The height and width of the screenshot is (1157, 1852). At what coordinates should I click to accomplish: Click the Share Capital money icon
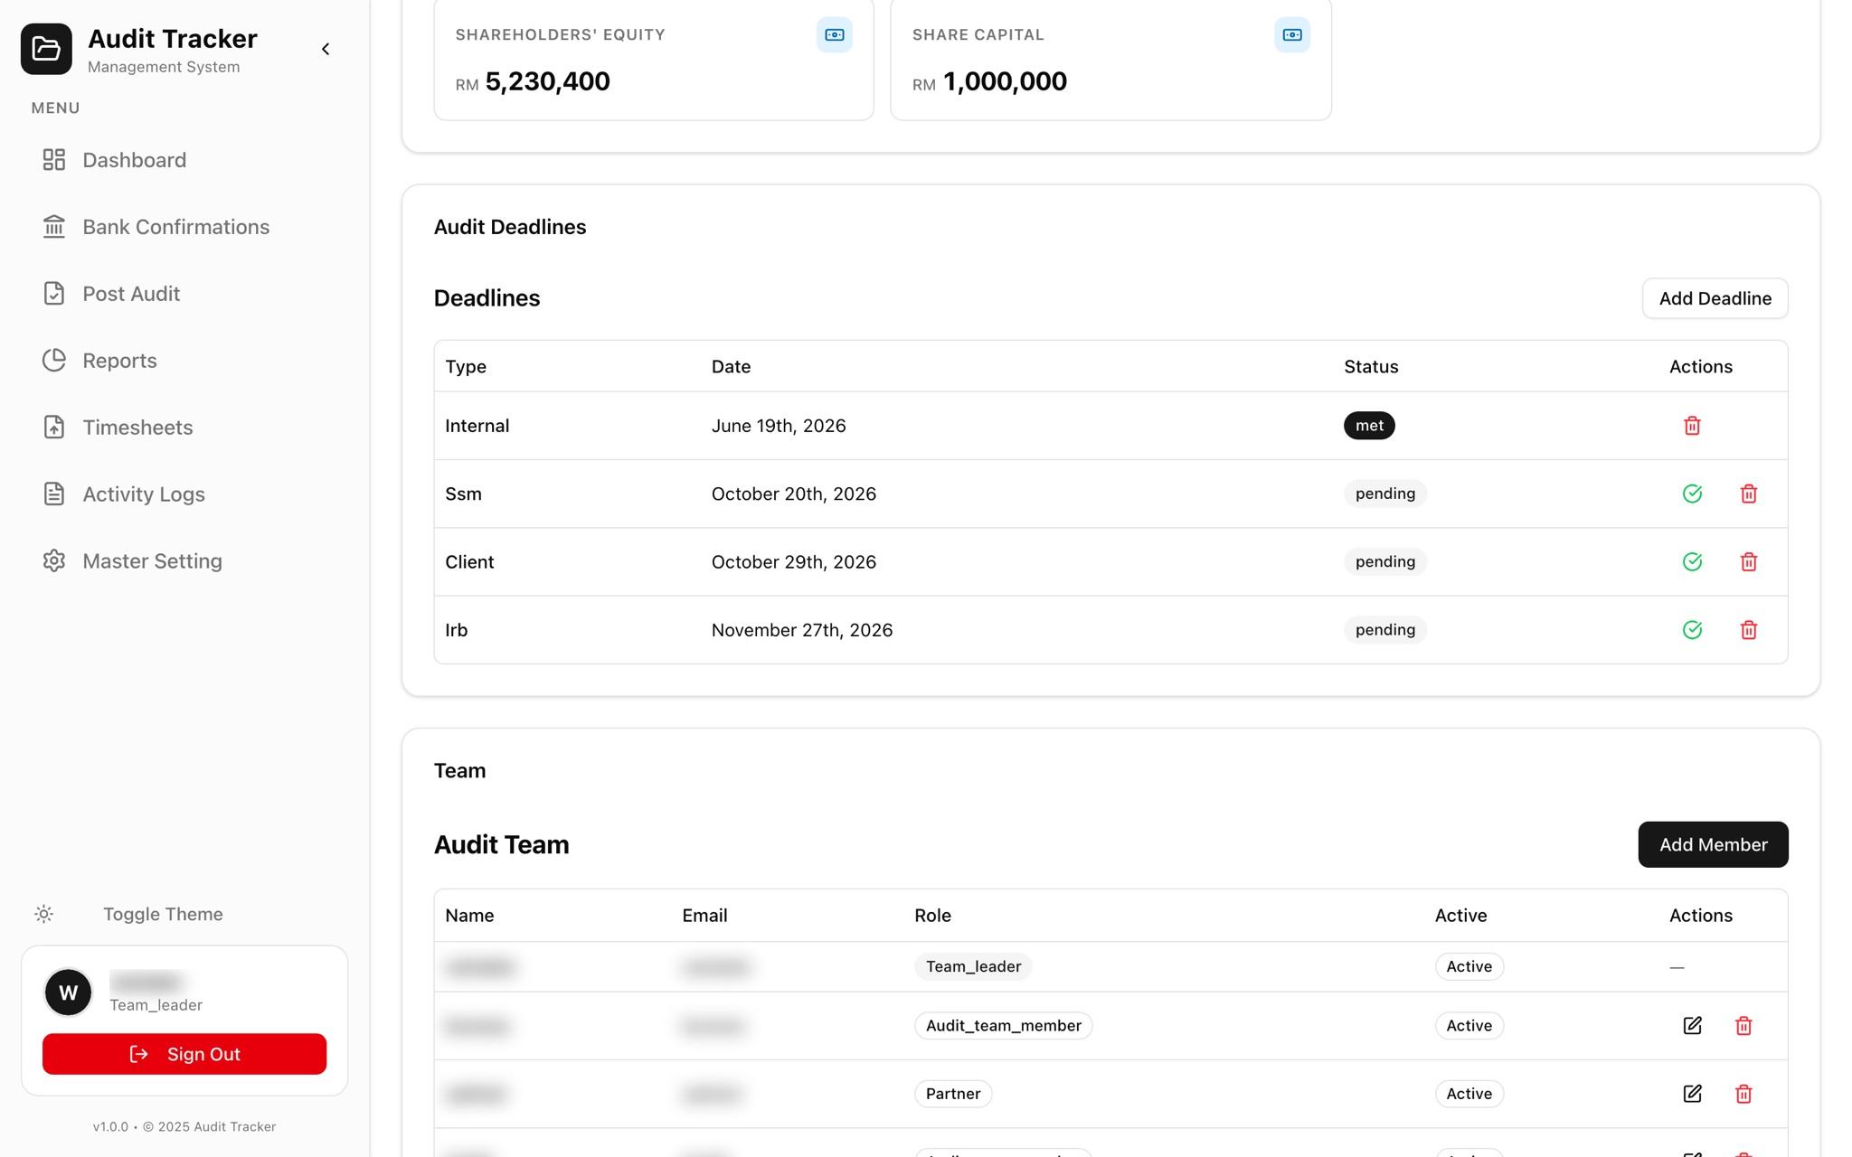(x=1291, y=35)
